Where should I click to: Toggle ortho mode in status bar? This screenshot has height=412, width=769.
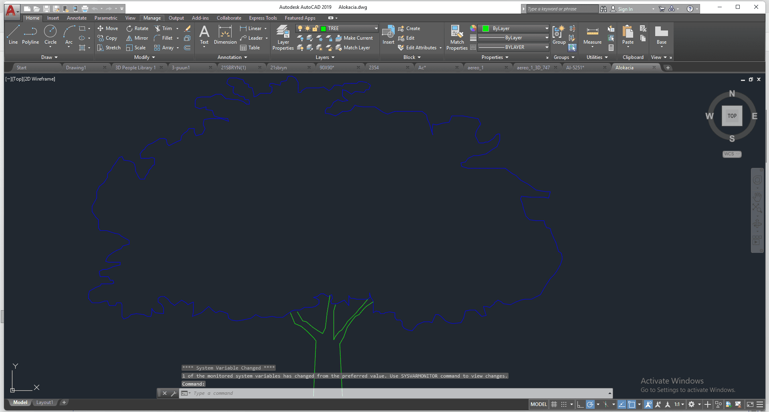click(580, 404)
